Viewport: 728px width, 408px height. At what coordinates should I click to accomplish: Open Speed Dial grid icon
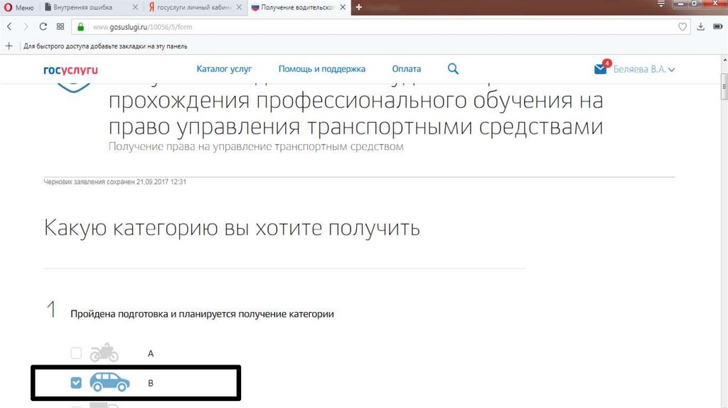point(60,27)
